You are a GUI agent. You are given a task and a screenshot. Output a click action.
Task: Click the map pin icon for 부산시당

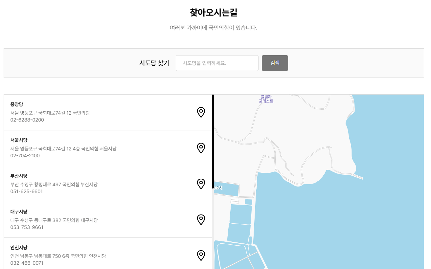[201, 184]
